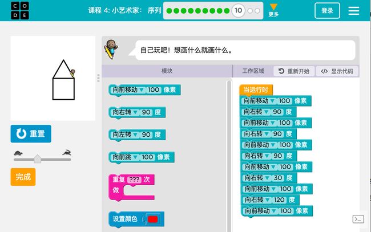The width and height of the screenshot is (371, 232).
Task: Click the toolbox vertical scrollbar
Action: [x=229, y=156]
